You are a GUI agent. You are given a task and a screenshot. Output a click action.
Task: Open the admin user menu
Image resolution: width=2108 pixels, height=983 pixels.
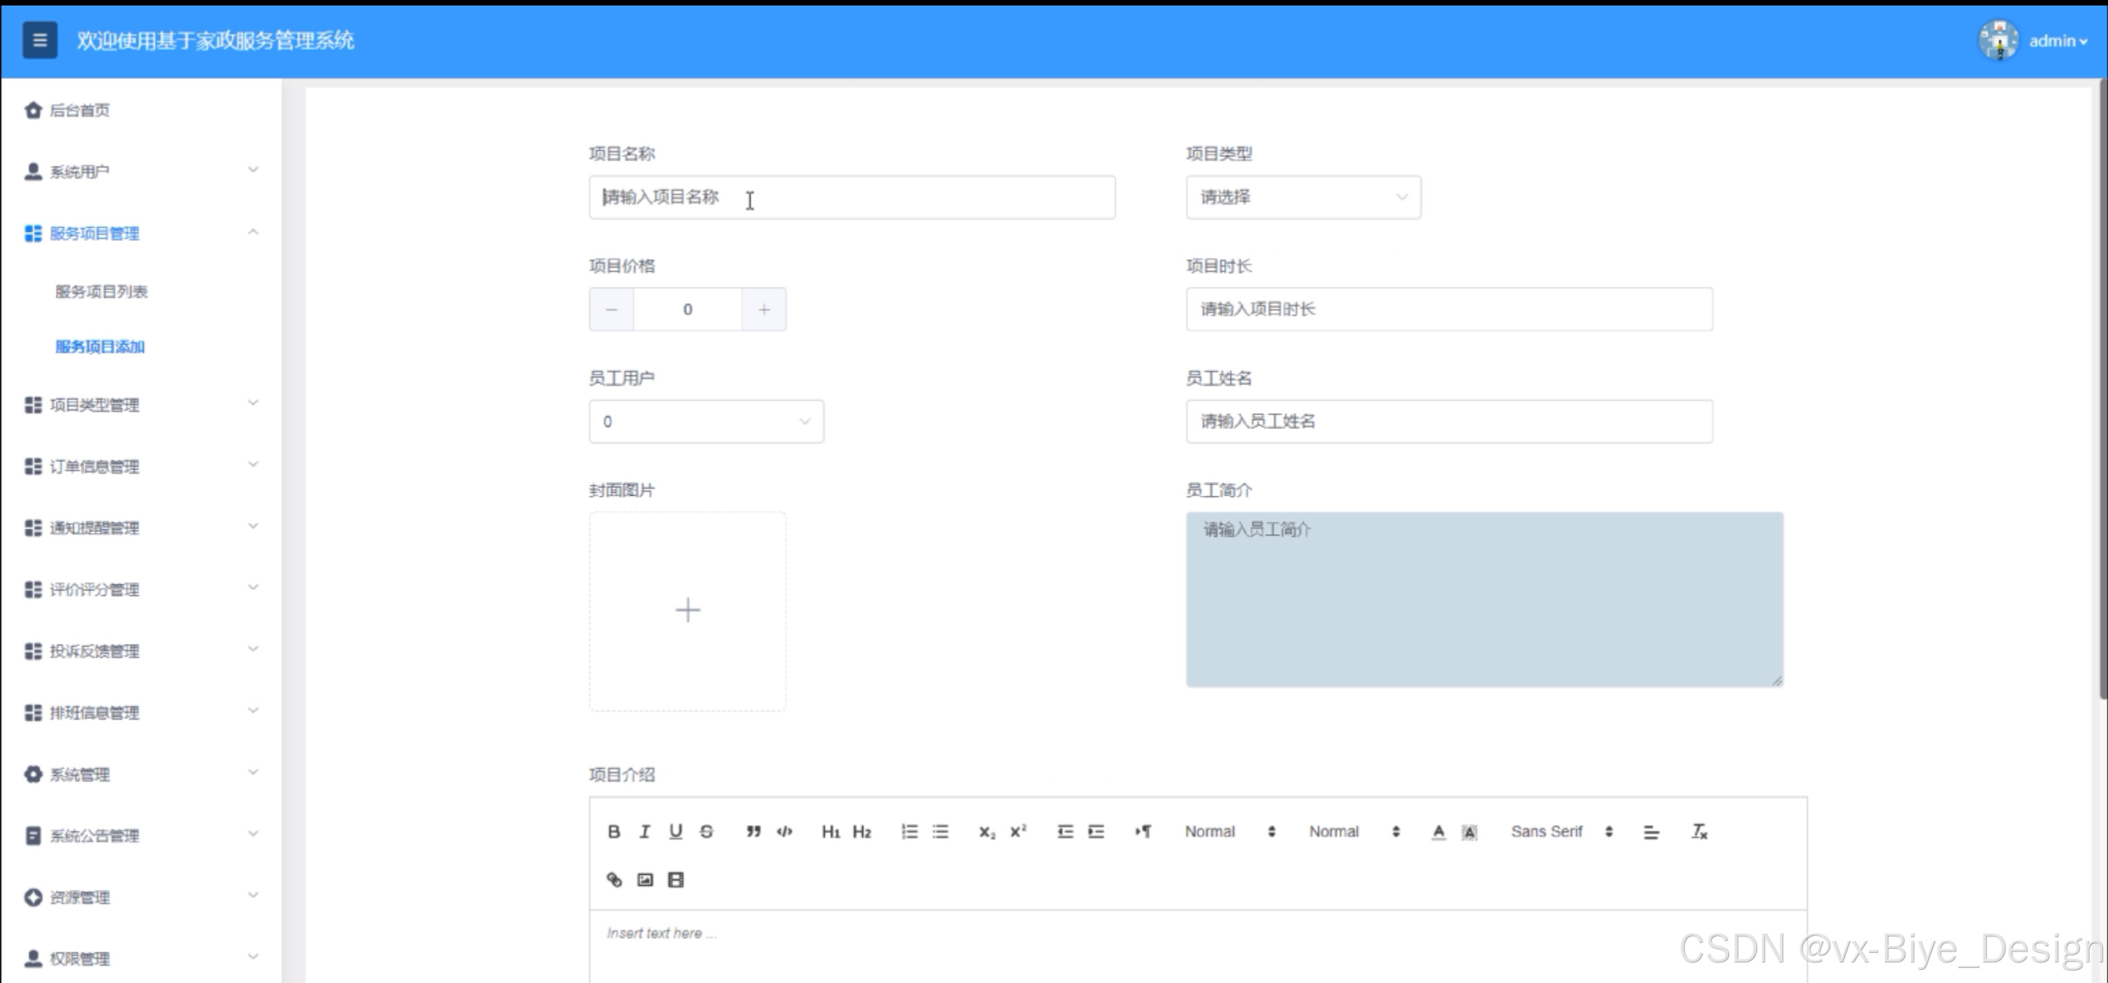pyautogui.click(x=2057, y=41)
